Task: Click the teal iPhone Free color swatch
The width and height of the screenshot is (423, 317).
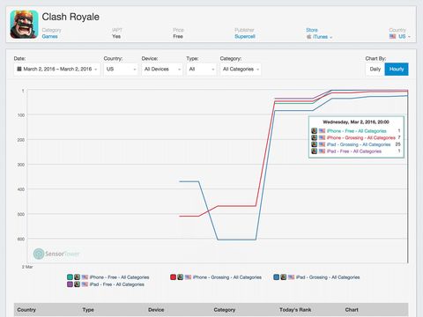Action: 70,277
